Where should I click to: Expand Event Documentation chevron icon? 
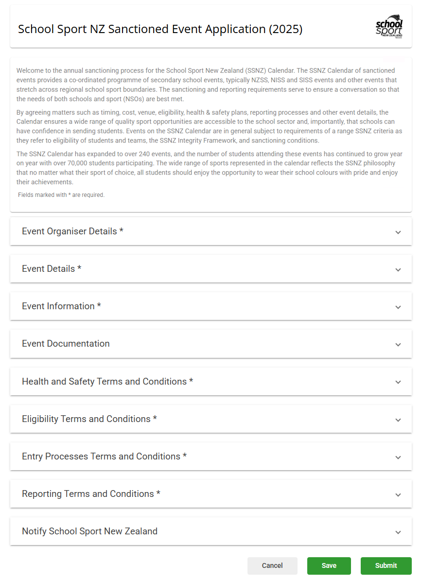click(398, 345)
